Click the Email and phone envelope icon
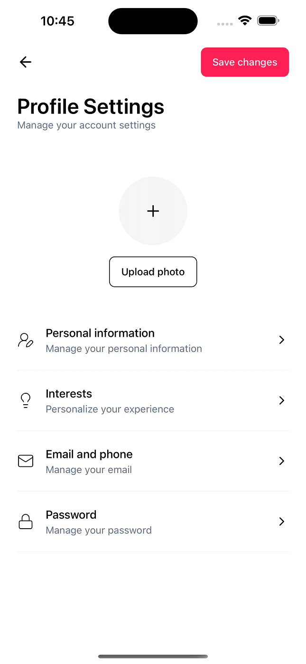The height and width of the screenshot is (664, 306). click(25, 461)
